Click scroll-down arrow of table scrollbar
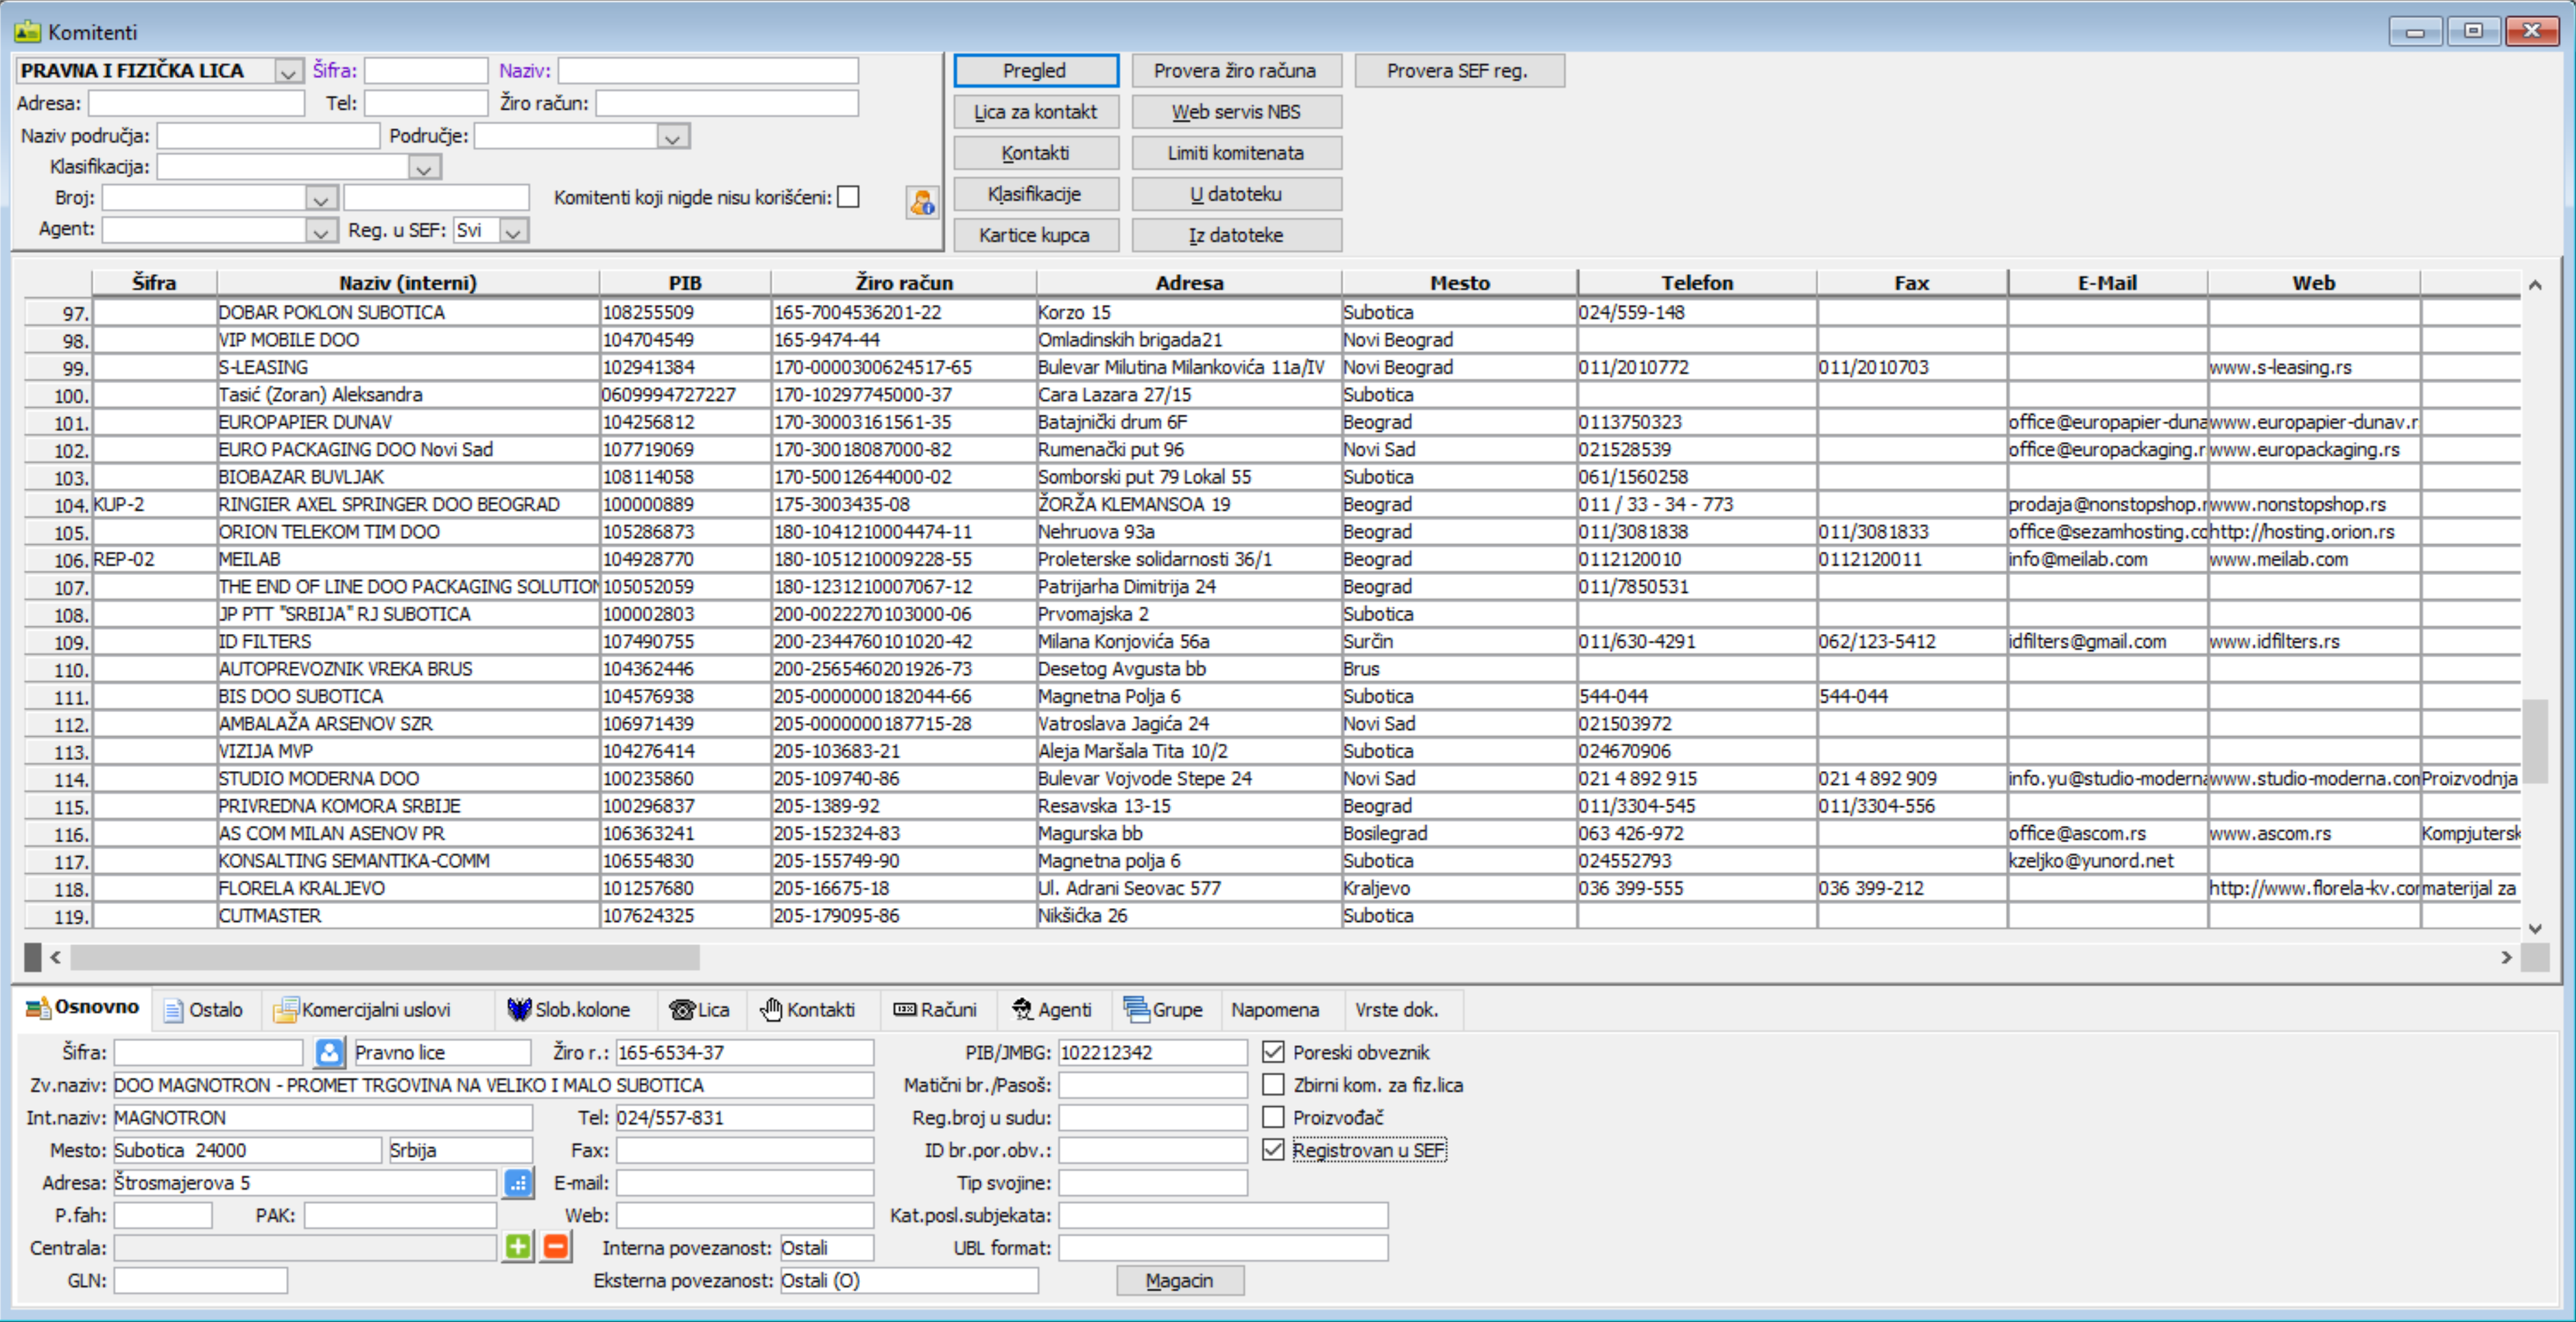The image size is (2576, 1322). click(2534, 929)
